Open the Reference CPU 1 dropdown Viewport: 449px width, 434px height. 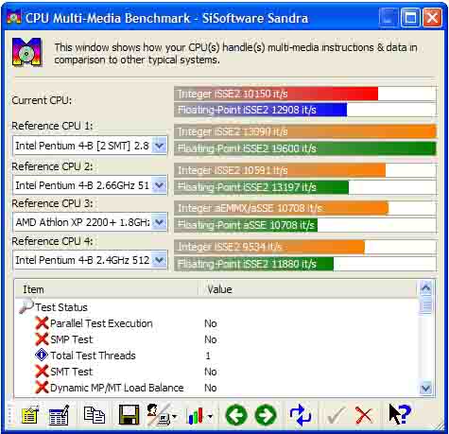[x=159, y=146]
